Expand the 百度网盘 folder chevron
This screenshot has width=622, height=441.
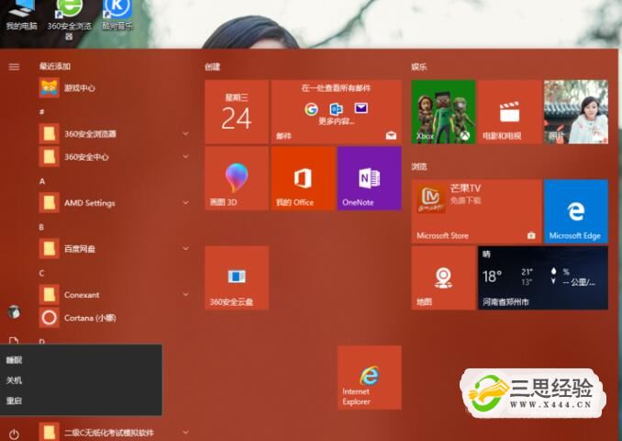pos(185,249)
